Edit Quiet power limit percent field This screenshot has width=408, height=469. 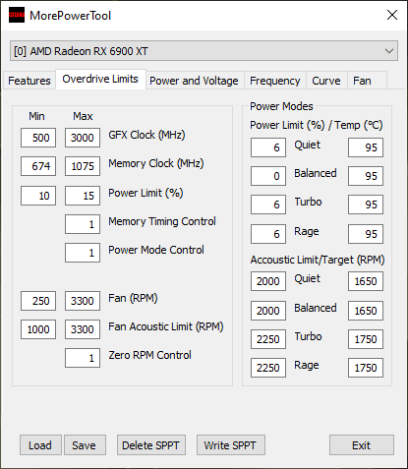pyautogui.click(x=268, y=147)
